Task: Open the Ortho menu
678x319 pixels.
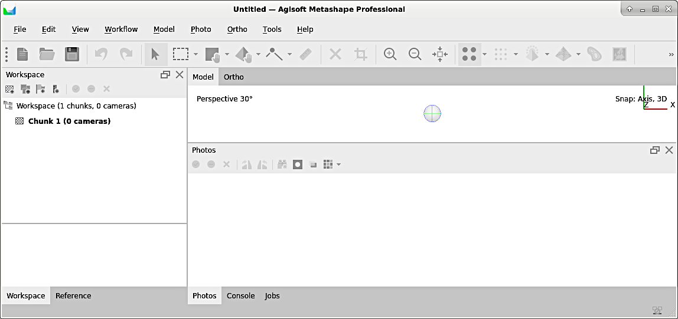Action: (237, 29)
